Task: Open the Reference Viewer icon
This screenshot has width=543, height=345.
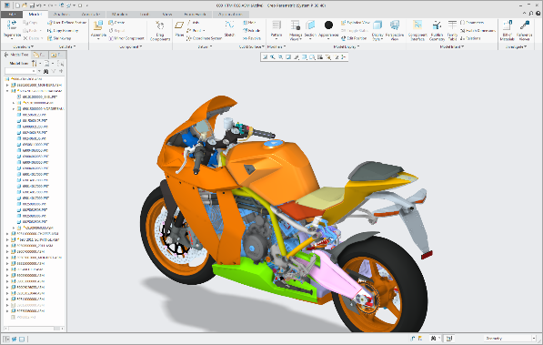Action: tap(524, 25)
